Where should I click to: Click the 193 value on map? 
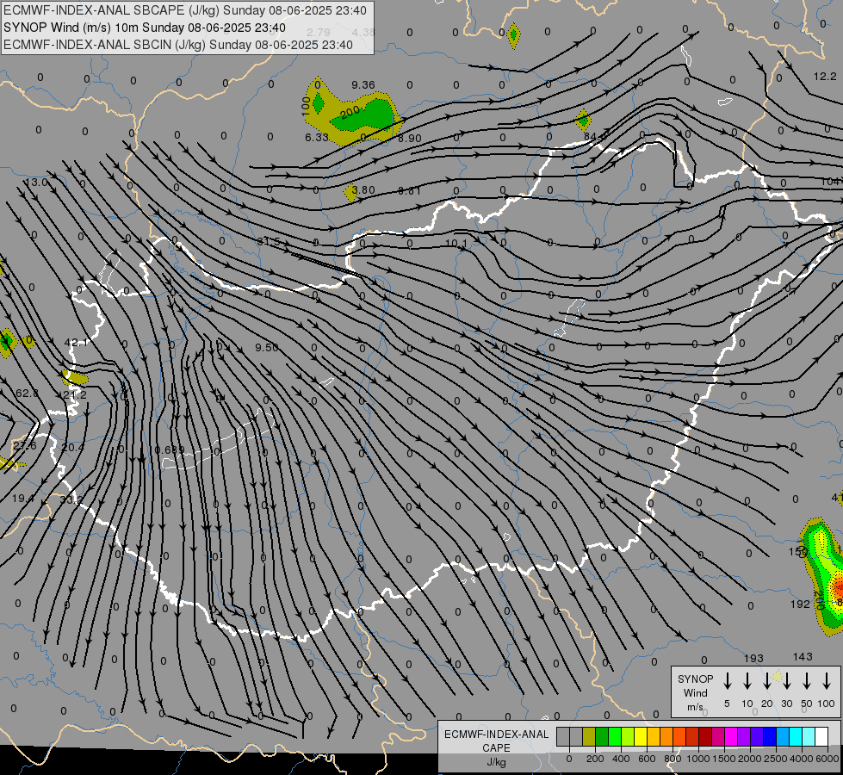click(753, 658)
